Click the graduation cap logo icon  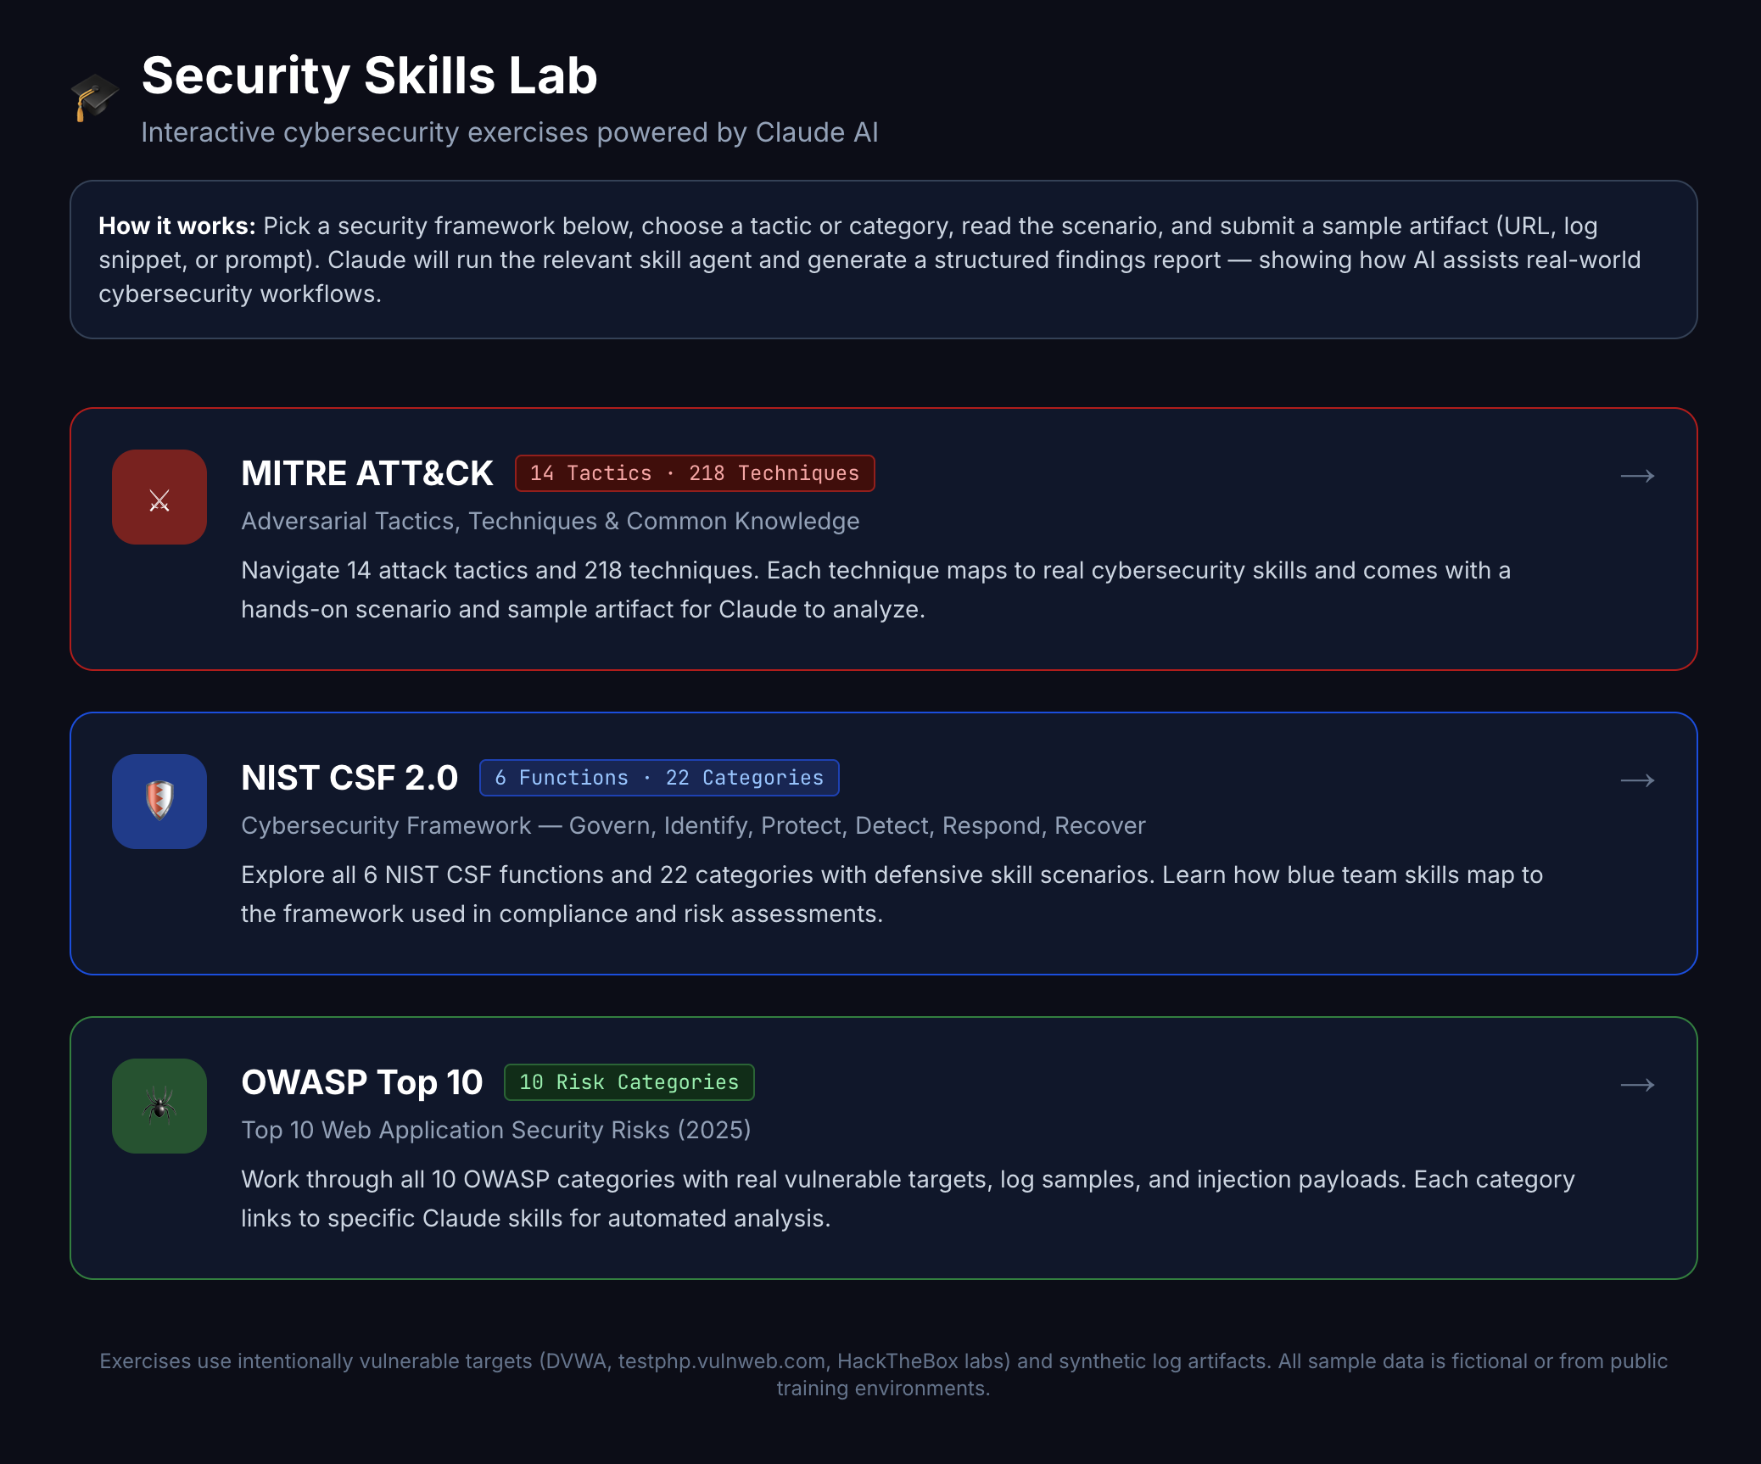[94, 97]
